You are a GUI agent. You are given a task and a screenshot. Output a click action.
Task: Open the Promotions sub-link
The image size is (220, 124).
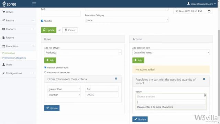(x=9, y=53)
